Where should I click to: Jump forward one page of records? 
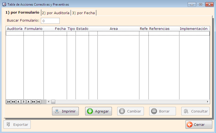[x=34, y=102]
